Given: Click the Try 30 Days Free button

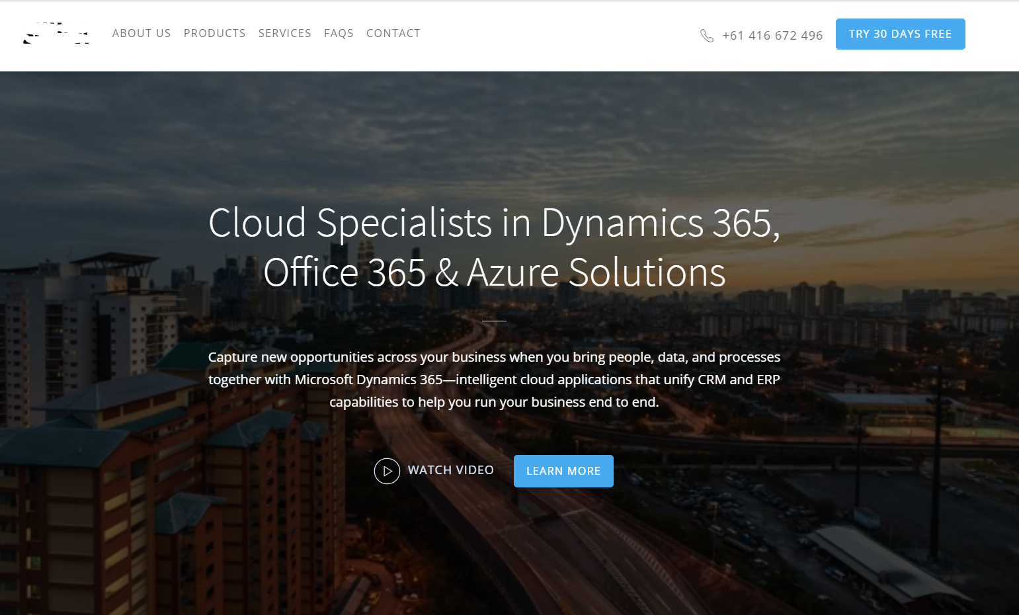Looking at the screenshot, I should tap(900, 34).
